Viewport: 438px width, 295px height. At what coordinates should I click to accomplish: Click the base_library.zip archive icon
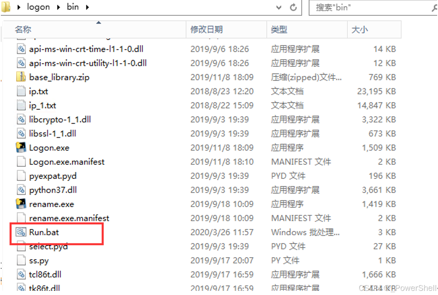(21, 77)
